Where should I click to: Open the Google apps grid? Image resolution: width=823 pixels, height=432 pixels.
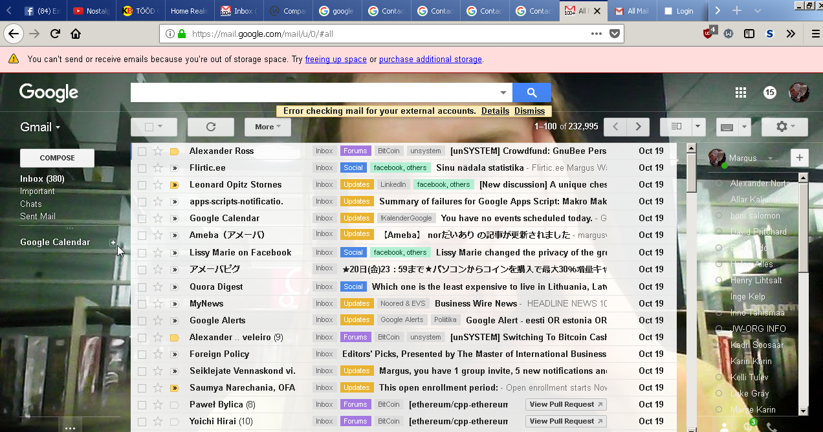click(x=741, y=92)
